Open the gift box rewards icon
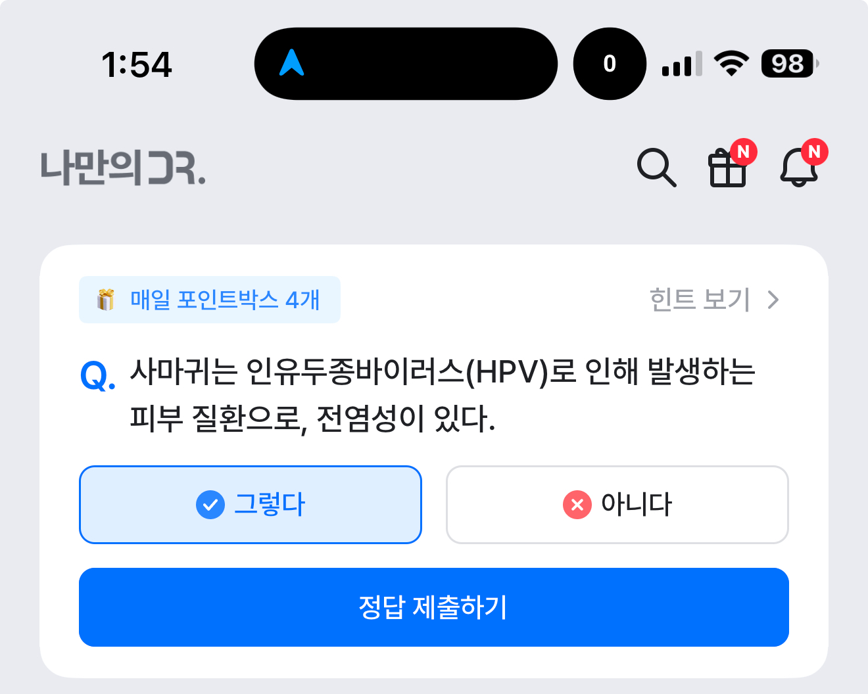Screen dimensions: 868x694 click(x=728, y=168)
